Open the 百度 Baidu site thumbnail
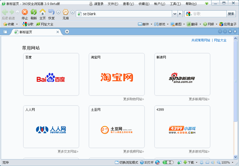This screenshot has width=239, height=166. (51, 74)
